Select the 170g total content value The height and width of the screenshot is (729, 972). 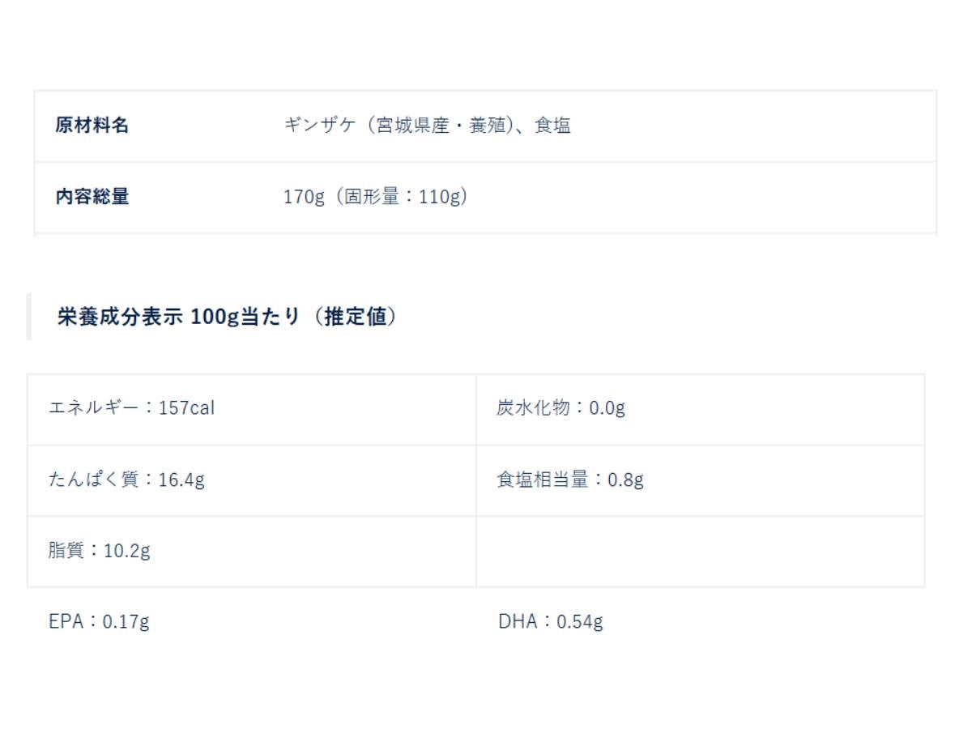(x=304, y=197)
